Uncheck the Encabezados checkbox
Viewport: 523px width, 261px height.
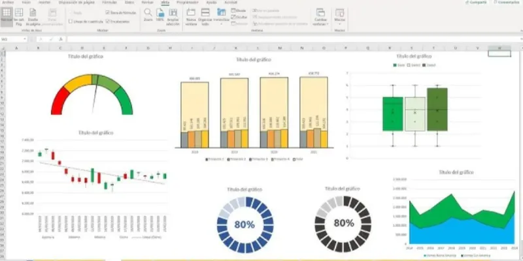[107, 22]
